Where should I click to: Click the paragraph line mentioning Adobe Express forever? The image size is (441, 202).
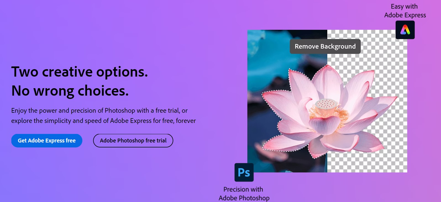pos(104,121)
